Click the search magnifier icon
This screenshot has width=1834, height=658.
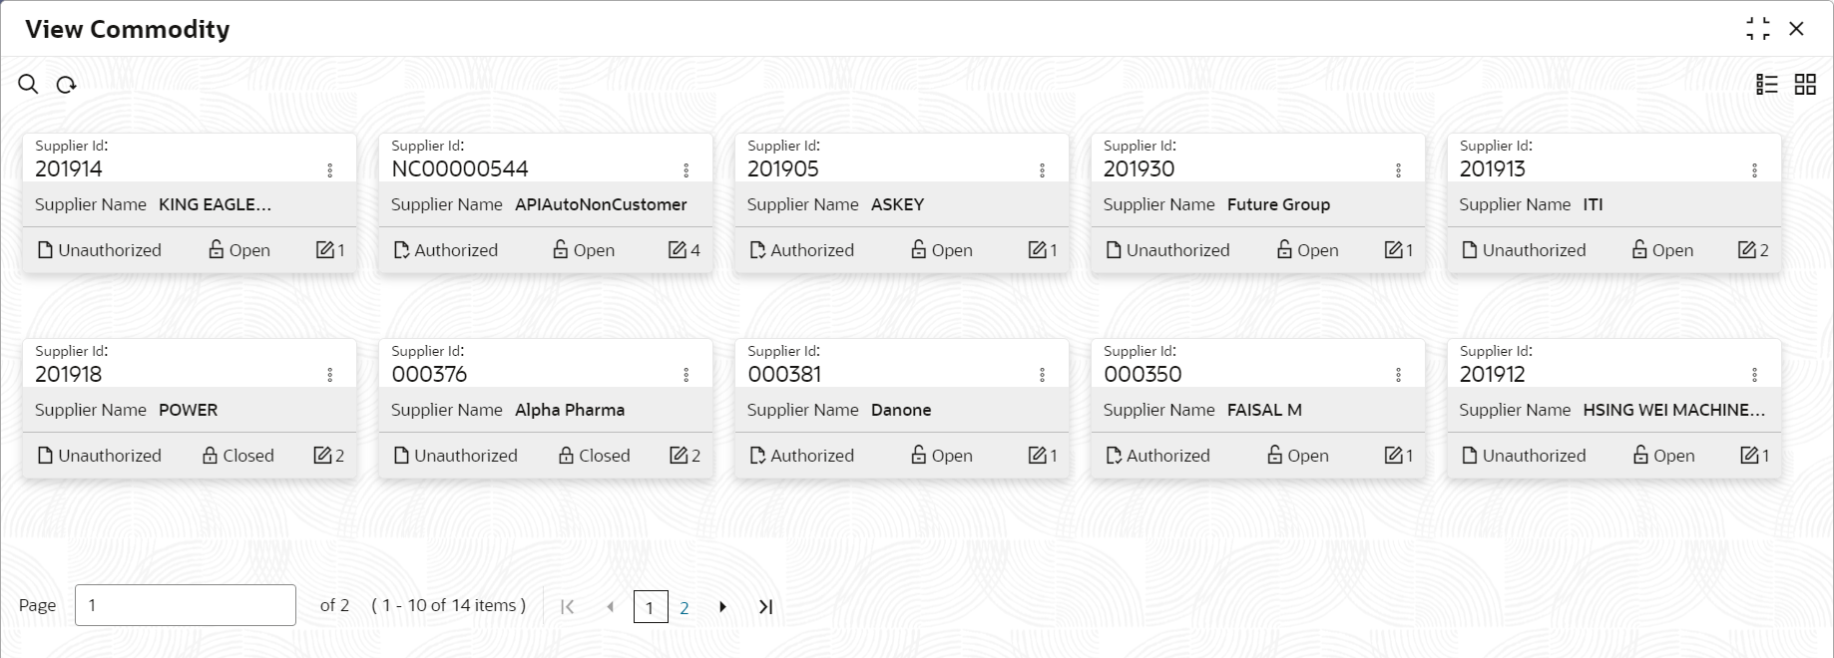28,85
